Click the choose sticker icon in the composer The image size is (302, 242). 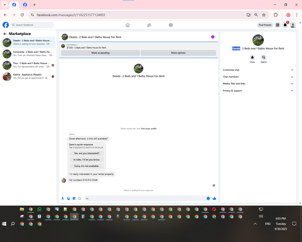click(74, 198)
